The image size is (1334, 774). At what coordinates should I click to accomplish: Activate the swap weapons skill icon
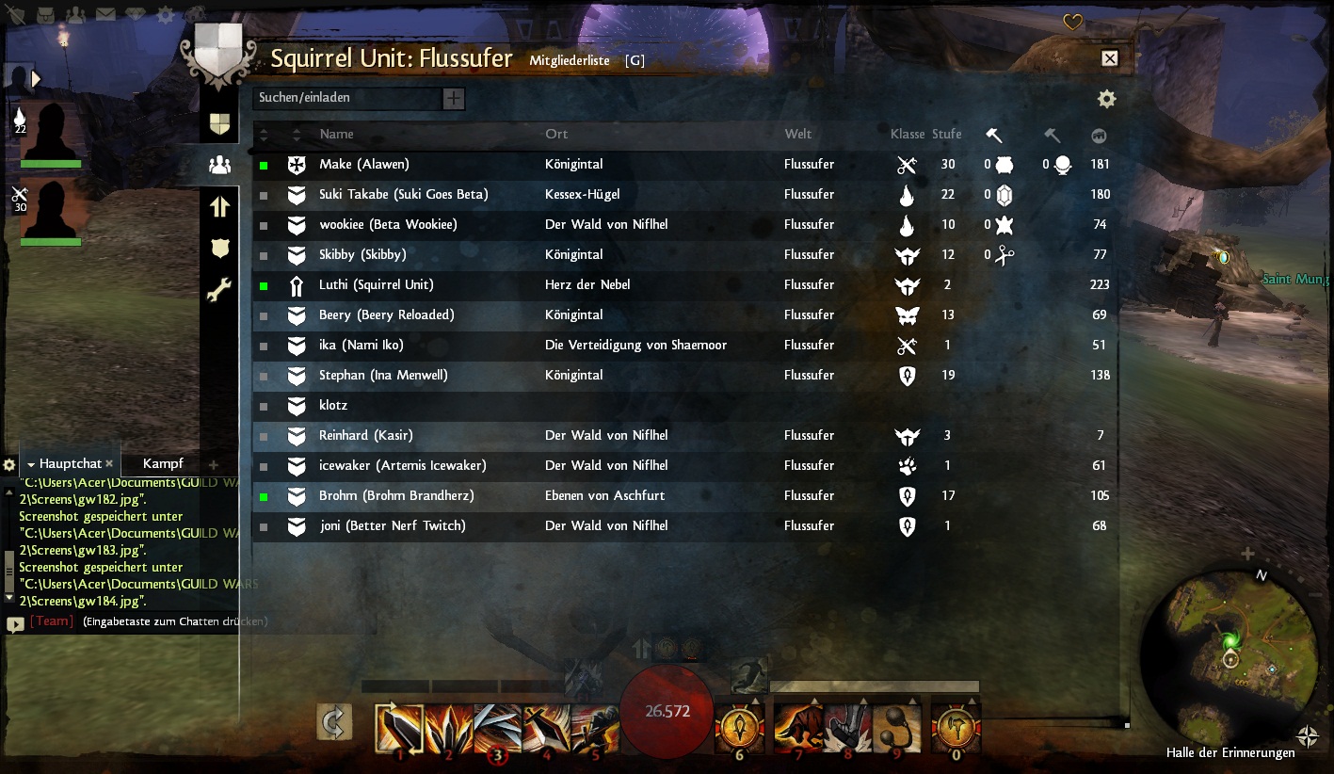click(334, 722)
